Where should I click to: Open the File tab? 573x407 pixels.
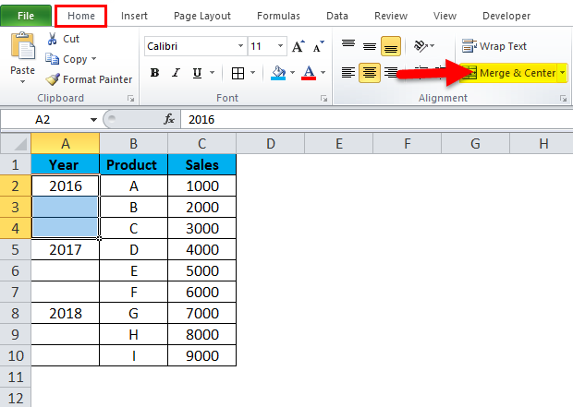click(26, 16)
